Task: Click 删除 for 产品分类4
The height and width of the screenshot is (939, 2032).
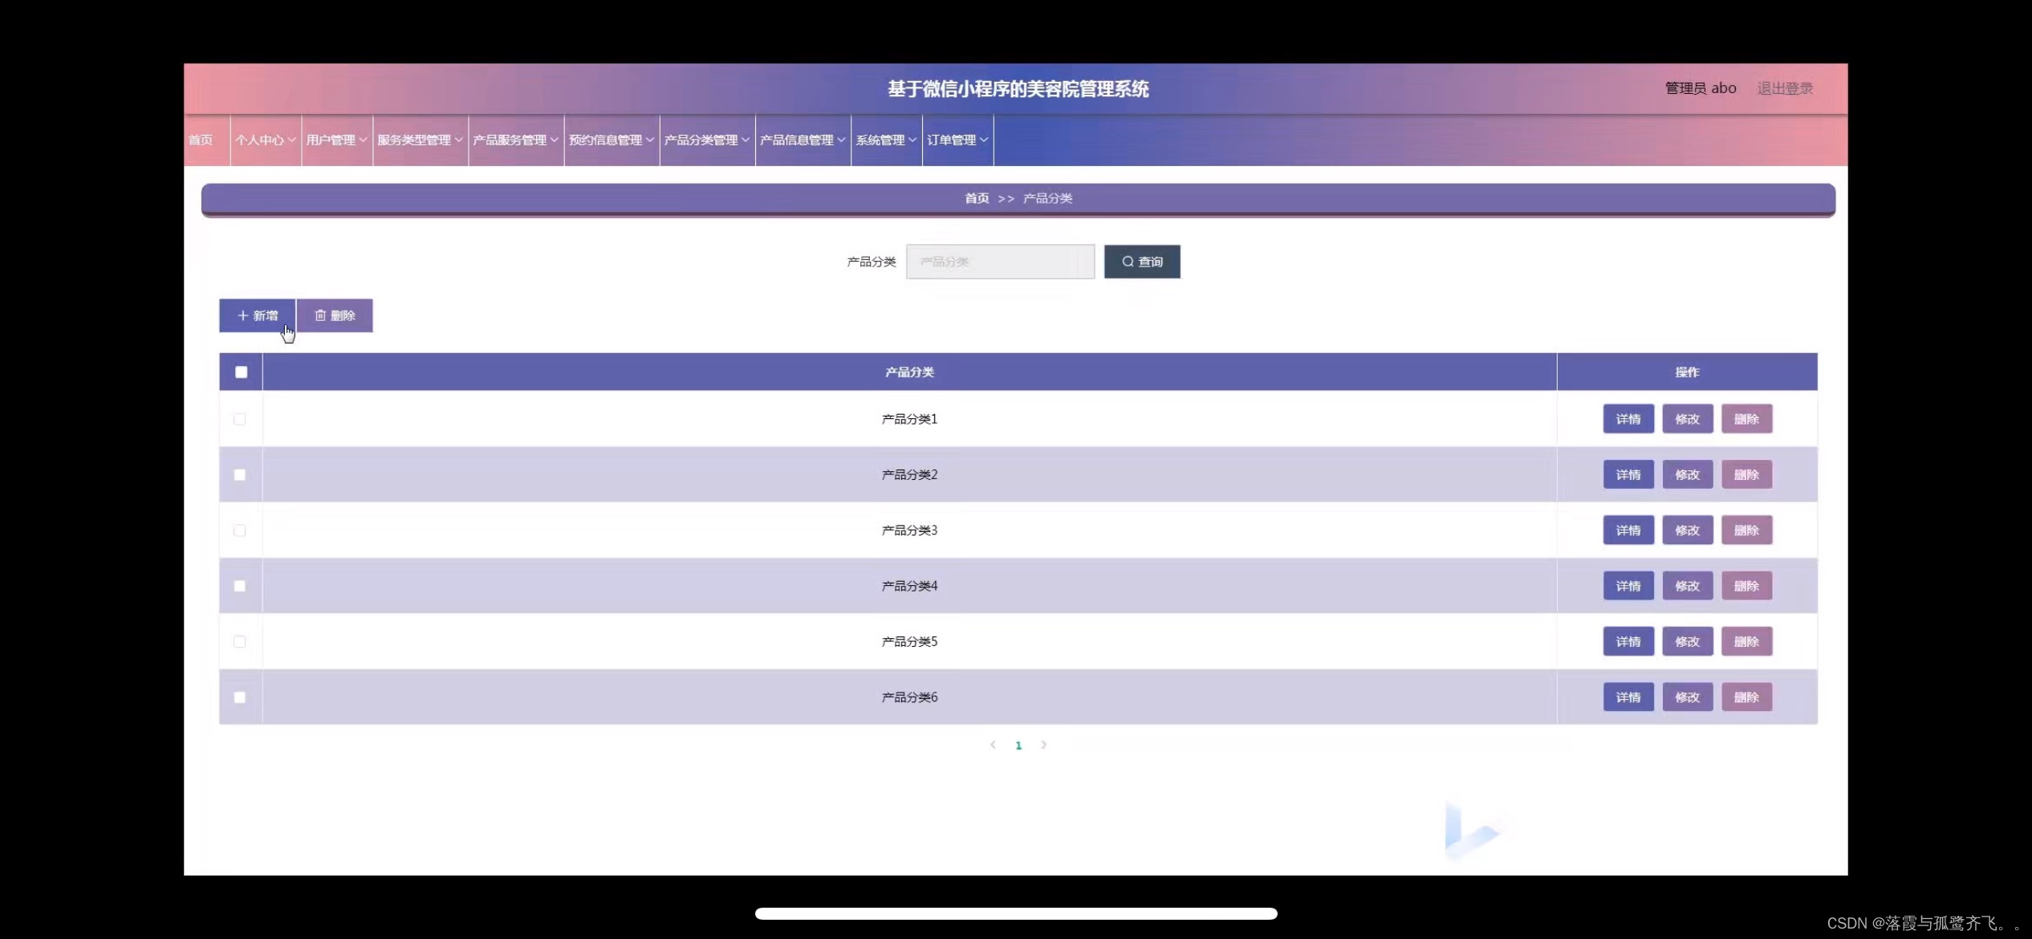Action: [1747, 586]
